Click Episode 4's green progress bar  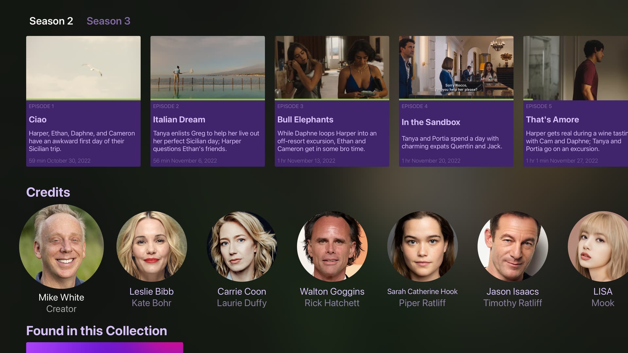(x=456, y=99)
